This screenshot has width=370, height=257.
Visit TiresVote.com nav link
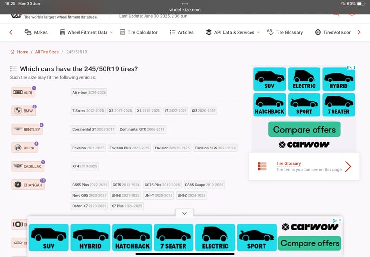[333, 32]
